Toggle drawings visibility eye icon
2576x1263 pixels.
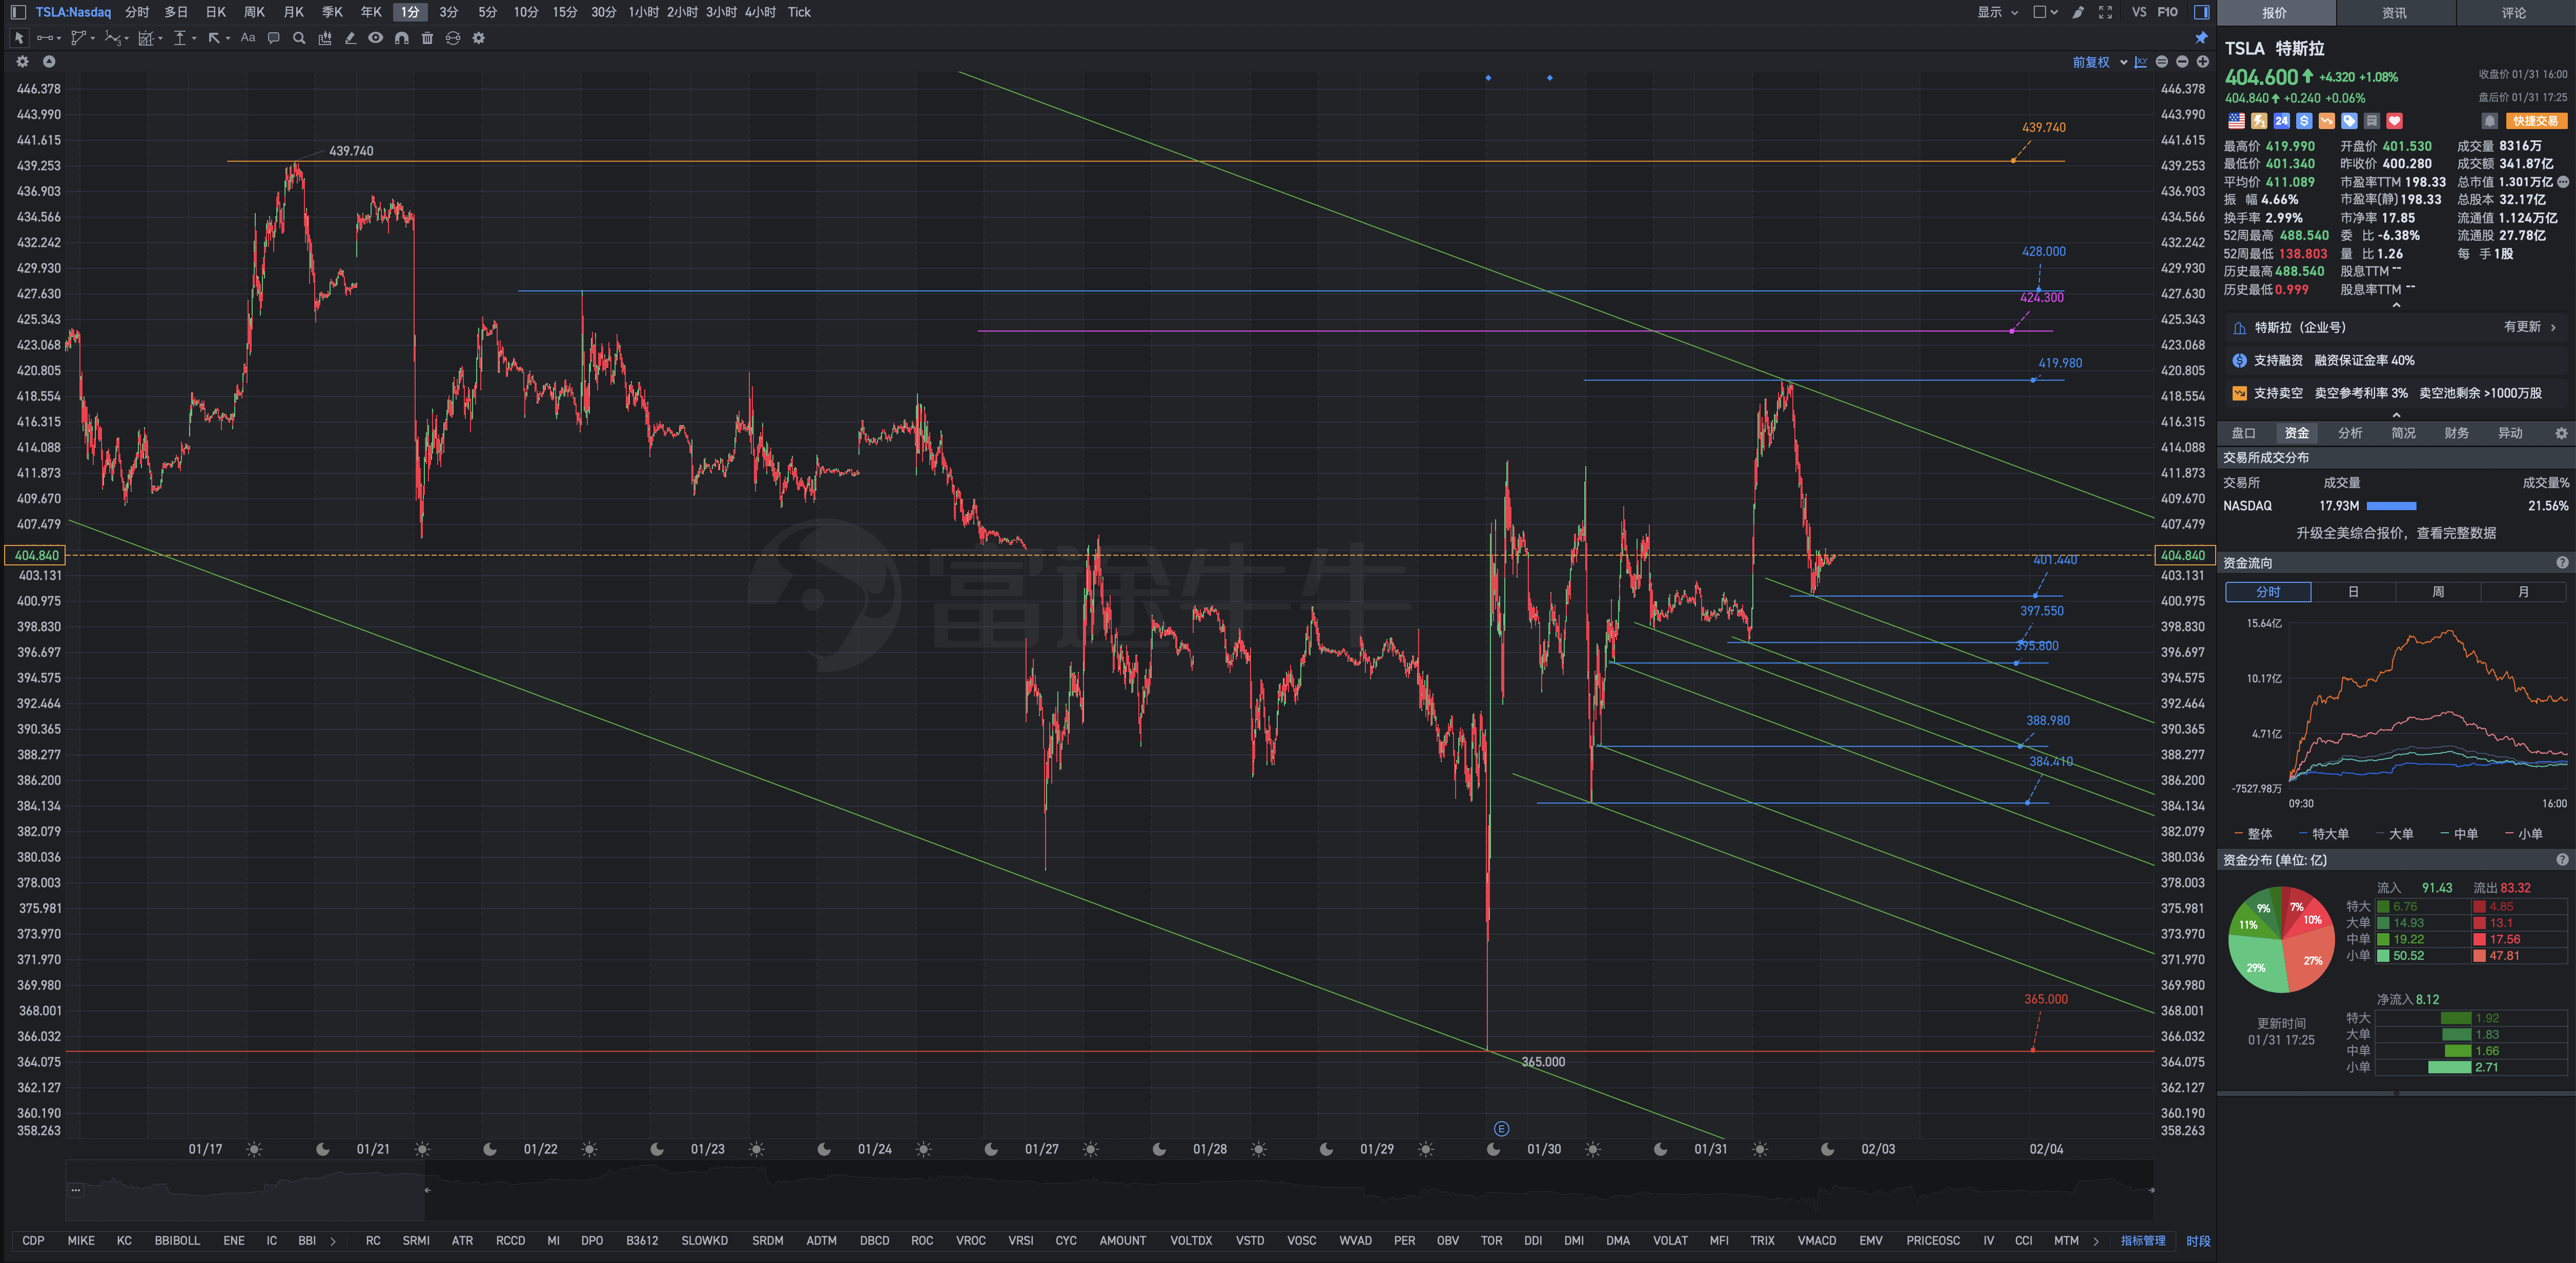click(375, 38)
